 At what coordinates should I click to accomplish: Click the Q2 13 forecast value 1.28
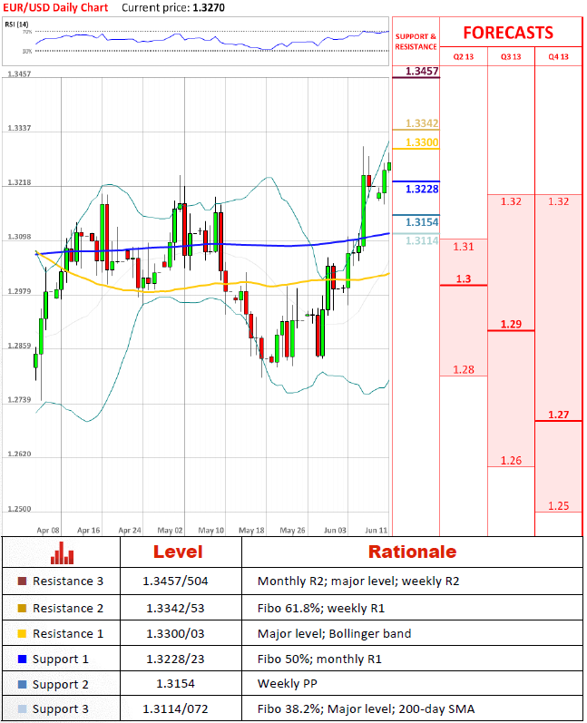(464, 370)
